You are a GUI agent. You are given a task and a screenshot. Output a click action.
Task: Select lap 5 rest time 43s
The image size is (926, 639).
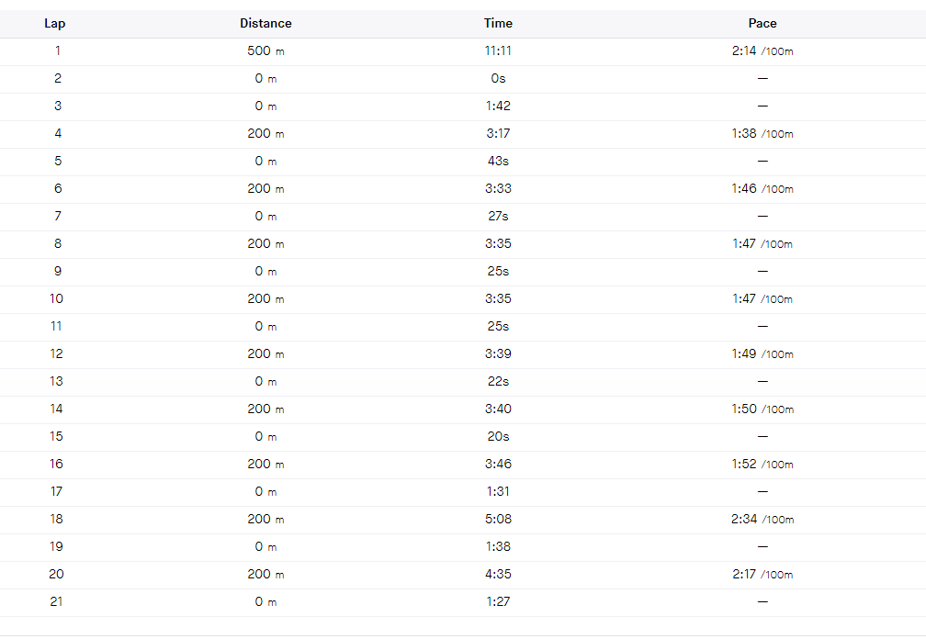498,161
